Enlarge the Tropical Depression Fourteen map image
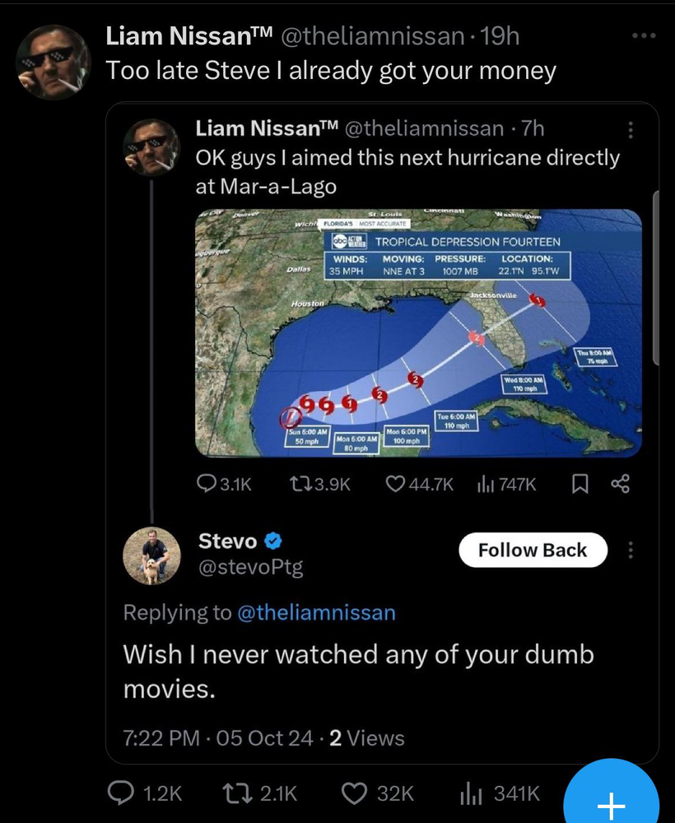Image resolution: width=675 pixels, height=823 pixels. 418,332
